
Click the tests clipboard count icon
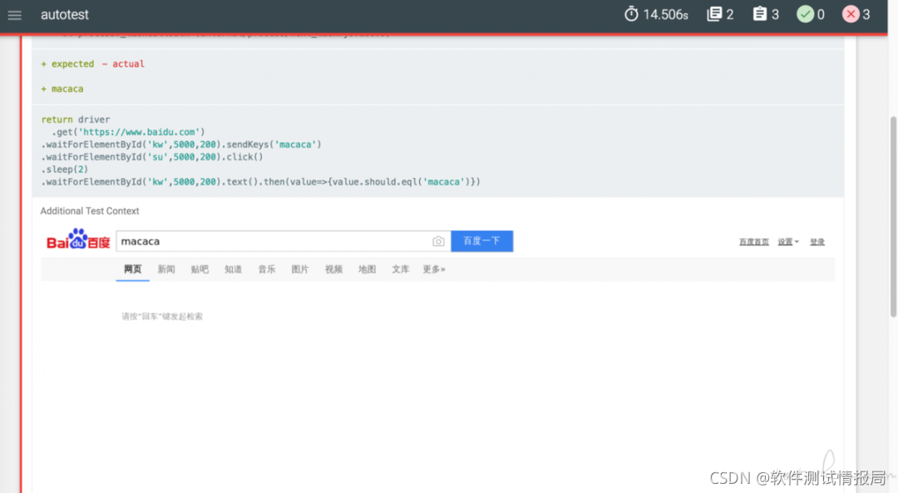click(759, 14)
